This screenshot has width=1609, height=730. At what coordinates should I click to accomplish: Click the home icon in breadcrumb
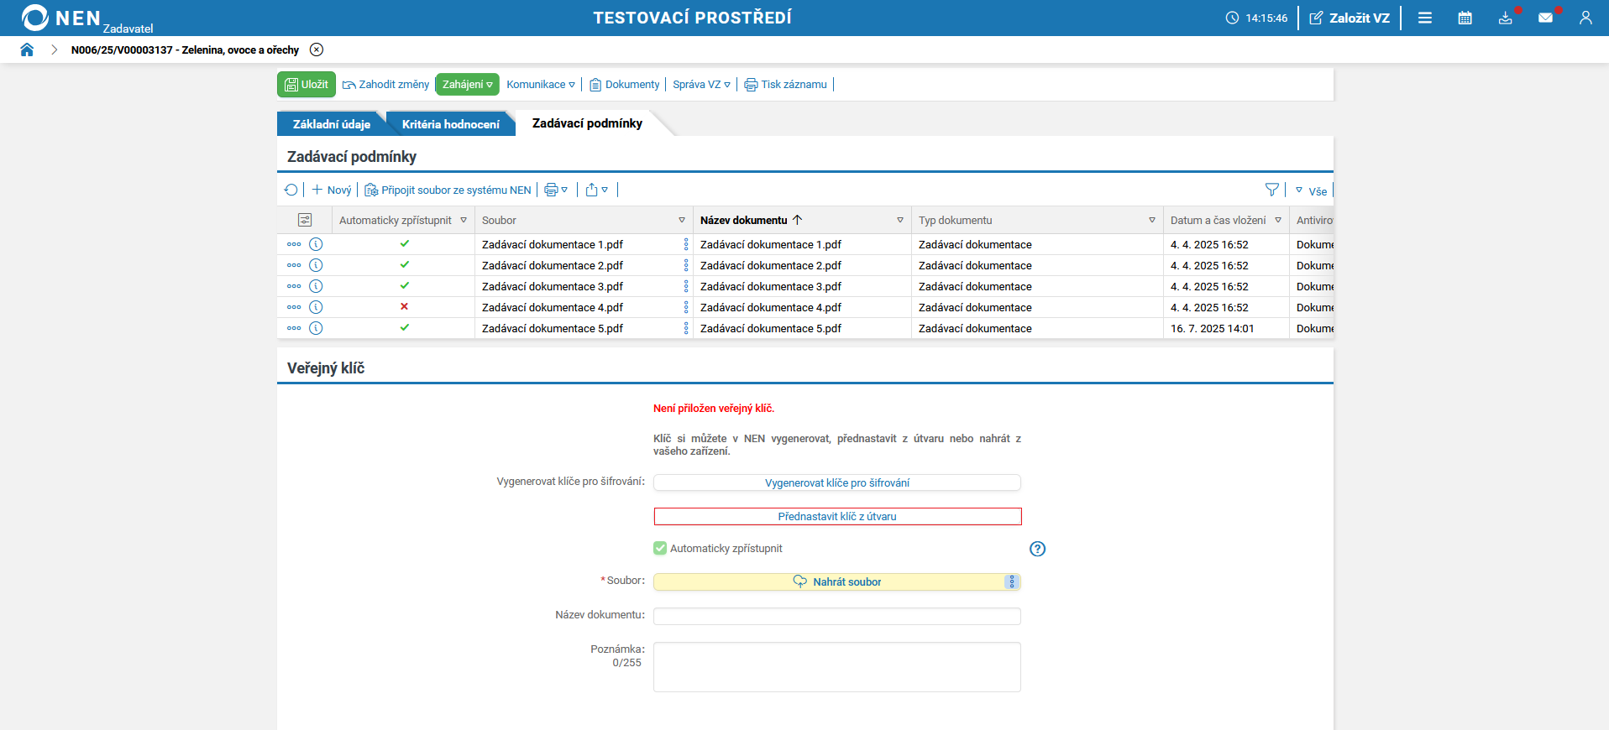[27, 50]
